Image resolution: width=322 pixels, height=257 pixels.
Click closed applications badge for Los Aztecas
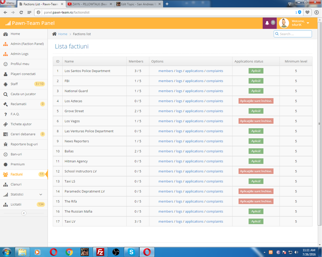(x=256, y=101)
